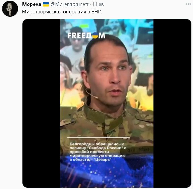Click the right black bar of video
Viewport: 193px width, 189px height.
(x=172, y=103)
